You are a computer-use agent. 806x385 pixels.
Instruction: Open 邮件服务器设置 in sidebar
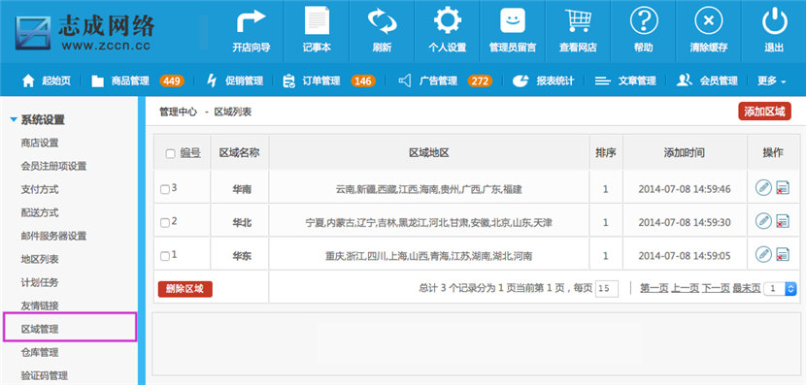(53, 236)
